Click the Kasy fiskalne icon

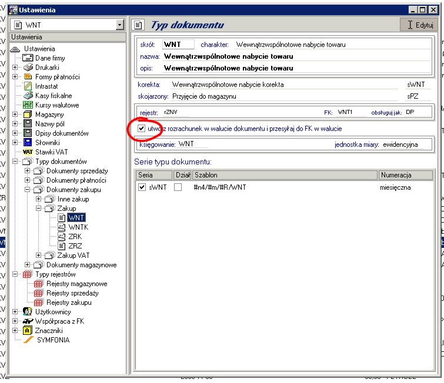28,96
